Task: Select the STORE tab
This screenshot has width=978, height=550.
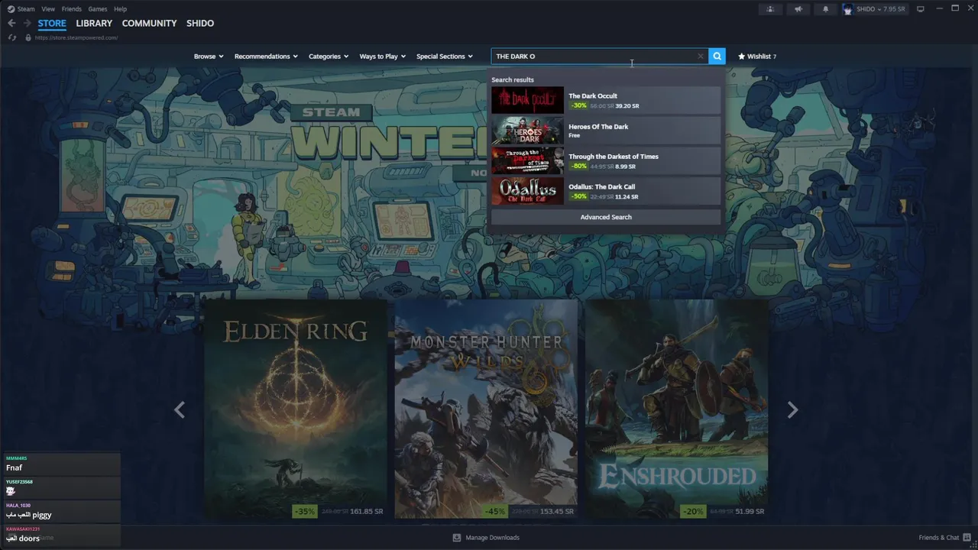Action: [52, 23]
